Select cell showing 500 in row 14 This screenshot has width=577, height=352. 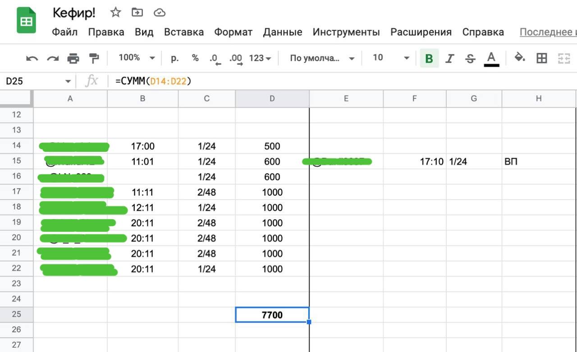tap(272, 146)
